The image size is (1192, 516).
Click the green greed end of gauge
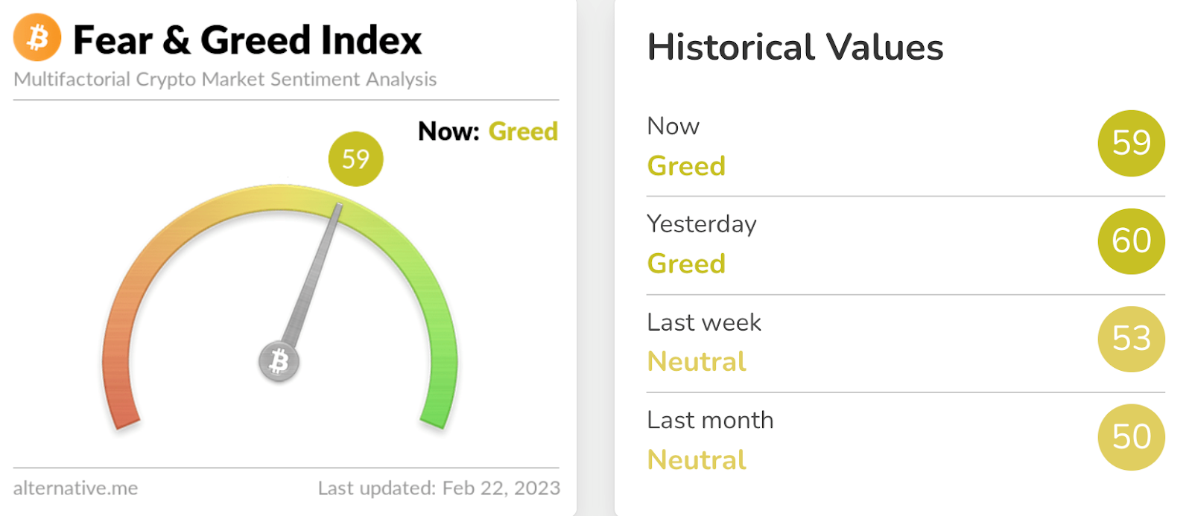pyautogui.click(x=439, y=395)
